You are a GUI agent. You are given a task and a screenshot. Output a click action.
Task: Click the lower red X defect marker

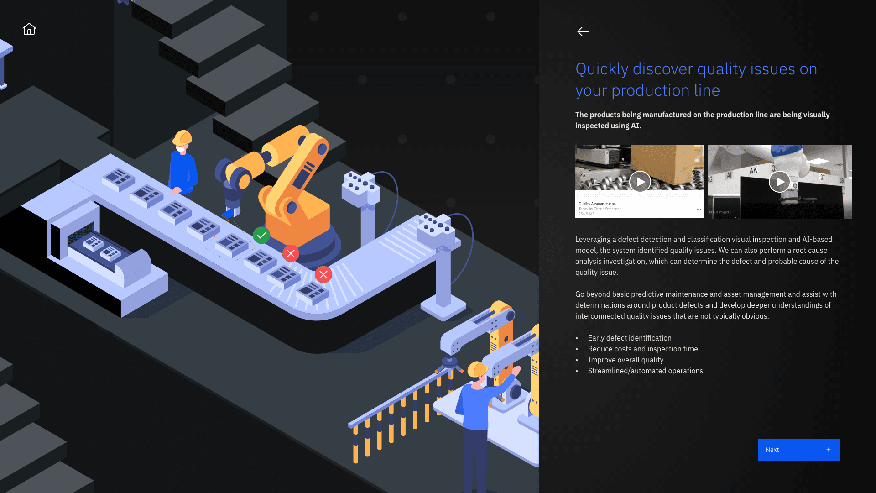click(x=323, y=274)
